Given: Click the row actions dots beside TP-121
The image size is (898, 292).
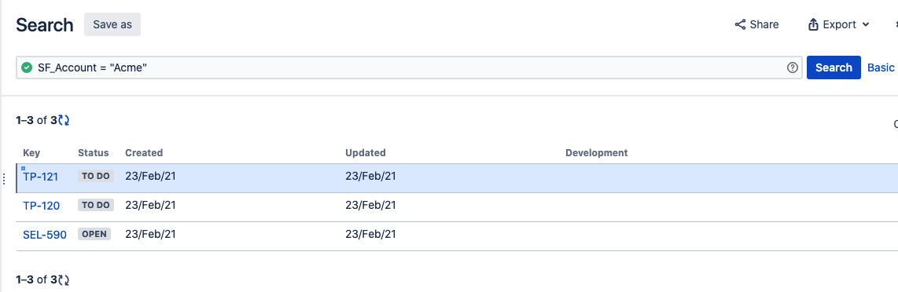Looking at the screenshot, I should click(x=5, y=178).
